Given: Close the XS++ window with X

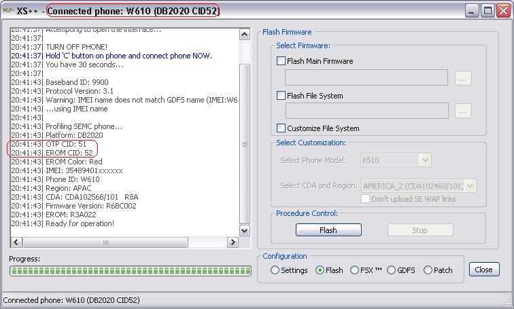Looking at the screenshot, I should pyautogui.click(x=503, y=11).
